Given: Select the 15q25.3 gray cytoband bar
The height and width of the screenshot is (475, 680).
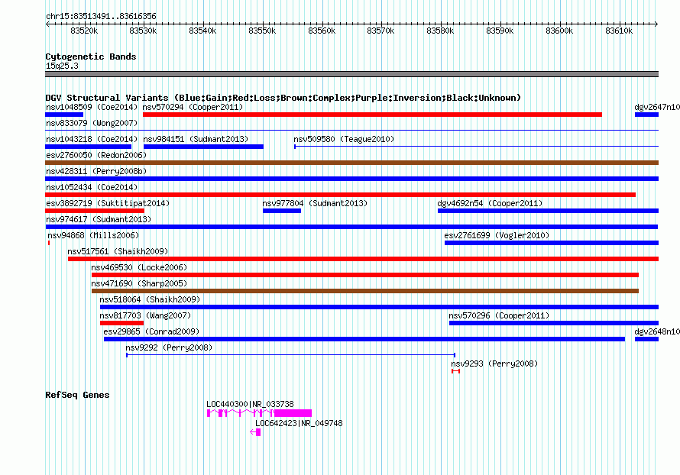Looking at the screenshot, I should 351,74.
